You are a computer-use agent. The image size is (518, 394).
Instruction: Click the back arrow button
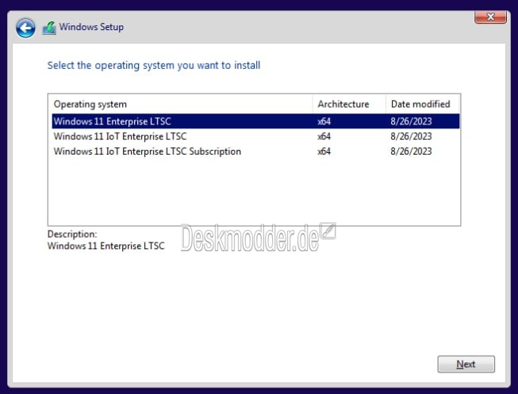25,29
